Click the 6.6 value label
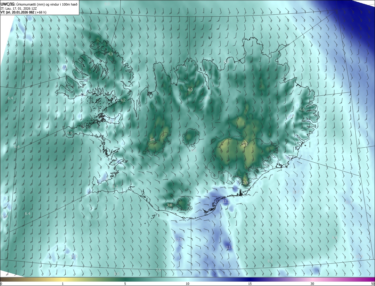The height and width of the screenshot is (286, 375). (x=28, y=62)
